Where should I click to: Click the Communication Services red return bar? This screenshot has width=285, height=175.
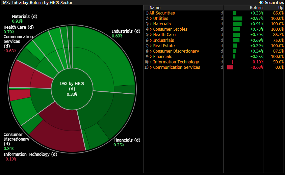coord(230,67)
